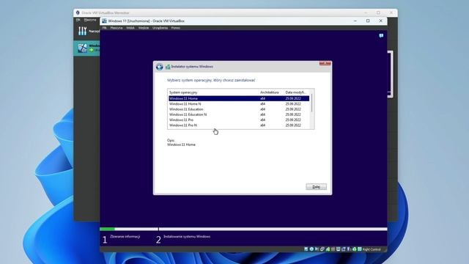469x264 pixels.
Task: Click the VM window title bar icon
Action: 104,21
